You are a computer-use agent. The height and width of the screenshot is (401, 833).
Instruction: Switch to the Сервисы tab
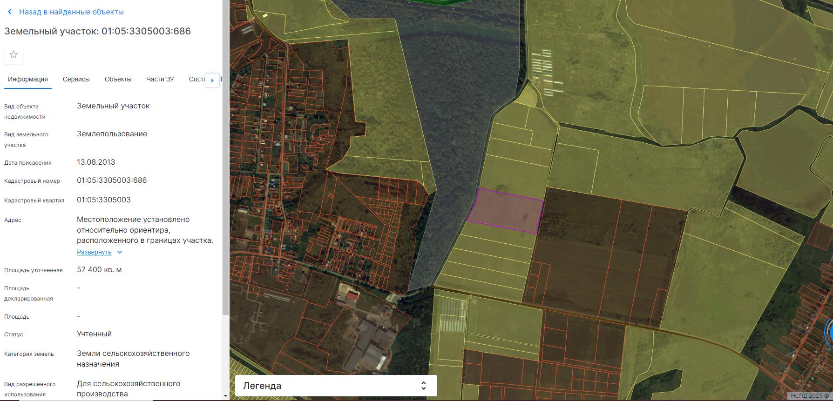pyautogui.click(x=76, y=79)
